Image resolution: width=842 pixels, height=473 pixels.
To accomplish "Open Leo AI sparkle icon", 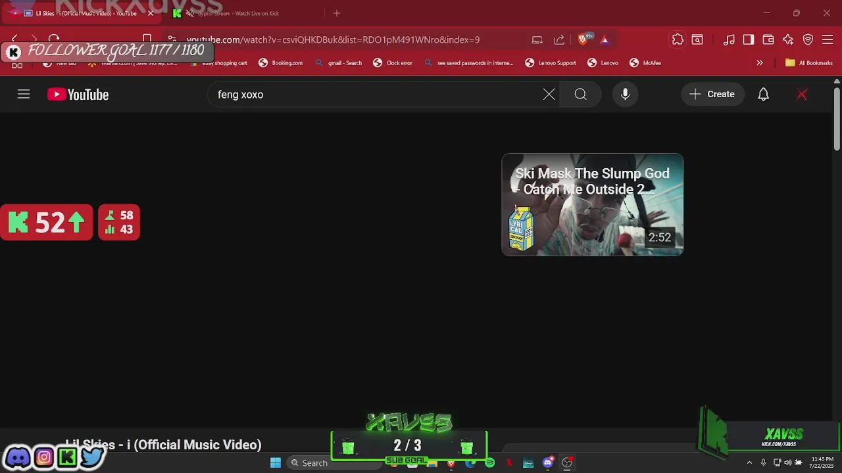I will coord(788,39).
